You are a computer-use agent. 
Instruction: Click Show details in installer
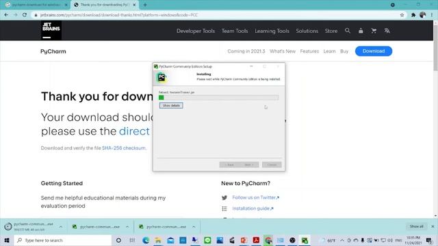coord(171,105)
